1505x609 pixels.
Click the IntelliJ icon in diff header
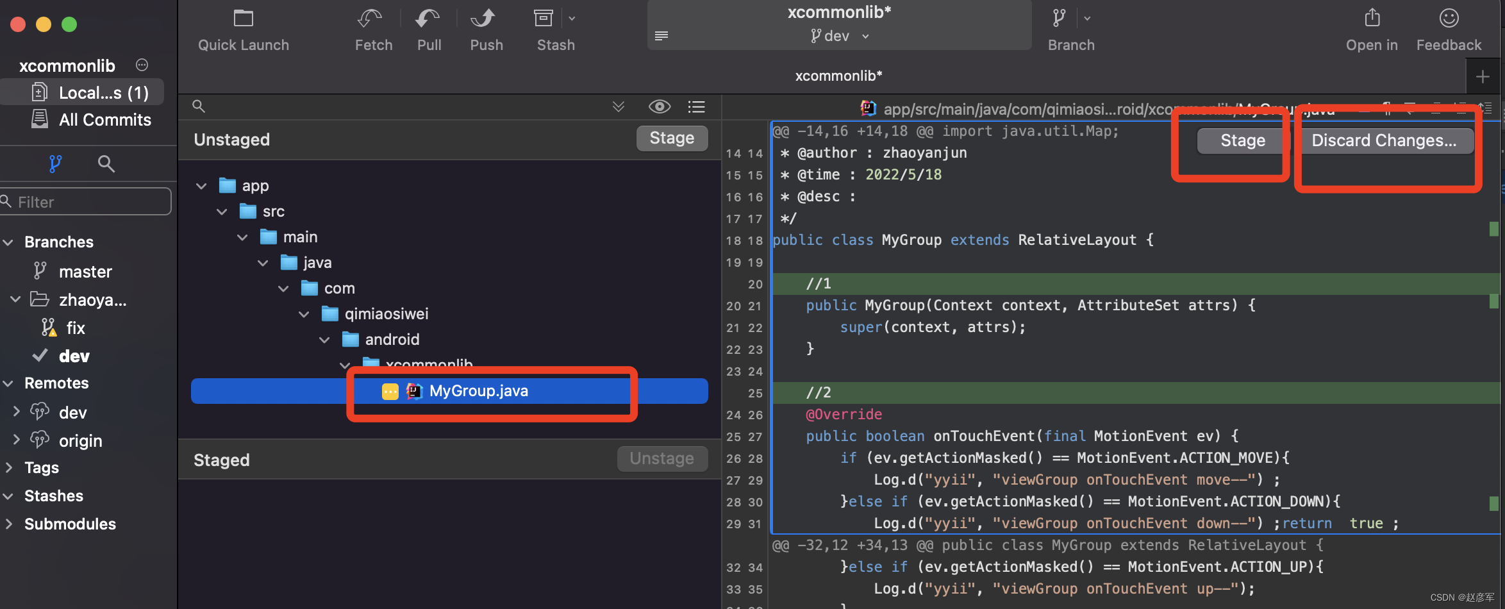(x=869, y=108)
